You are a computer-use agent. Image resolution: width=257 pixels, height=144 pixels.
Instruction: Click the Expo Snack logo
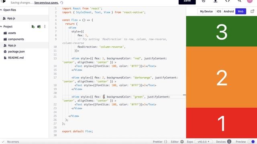click(3, 1)
